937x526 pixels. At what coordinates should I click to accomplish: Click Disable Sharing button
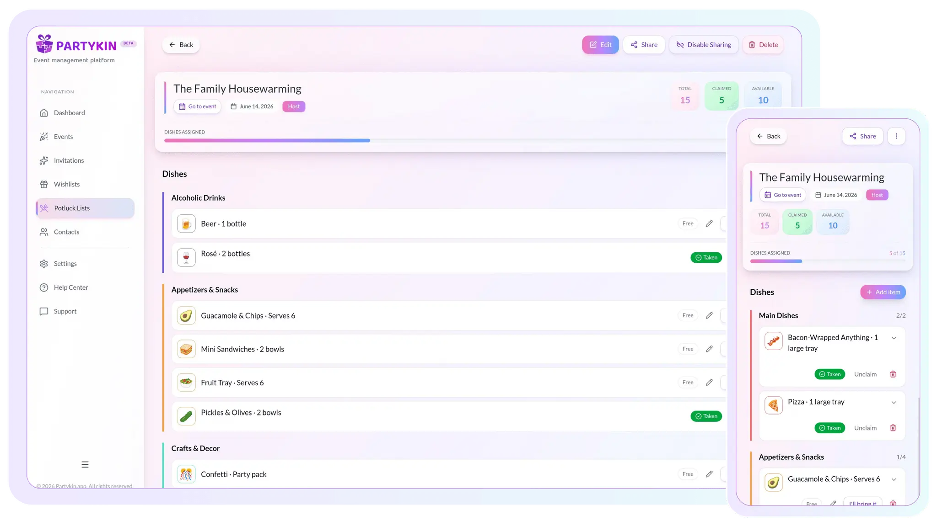point(704,45)
